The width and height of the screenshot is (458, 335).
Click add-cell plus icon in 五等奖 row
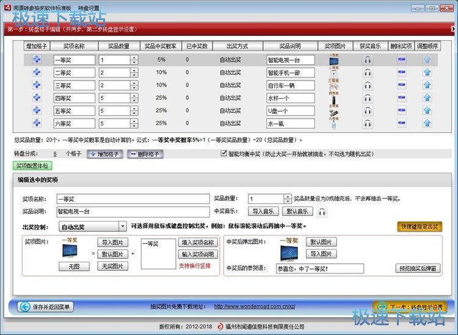click(x=37, y=111)
